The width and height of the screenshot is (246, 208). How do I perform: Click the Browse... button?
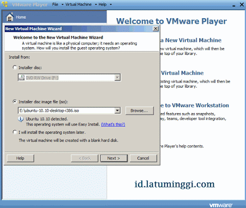[x=139, y=111]
